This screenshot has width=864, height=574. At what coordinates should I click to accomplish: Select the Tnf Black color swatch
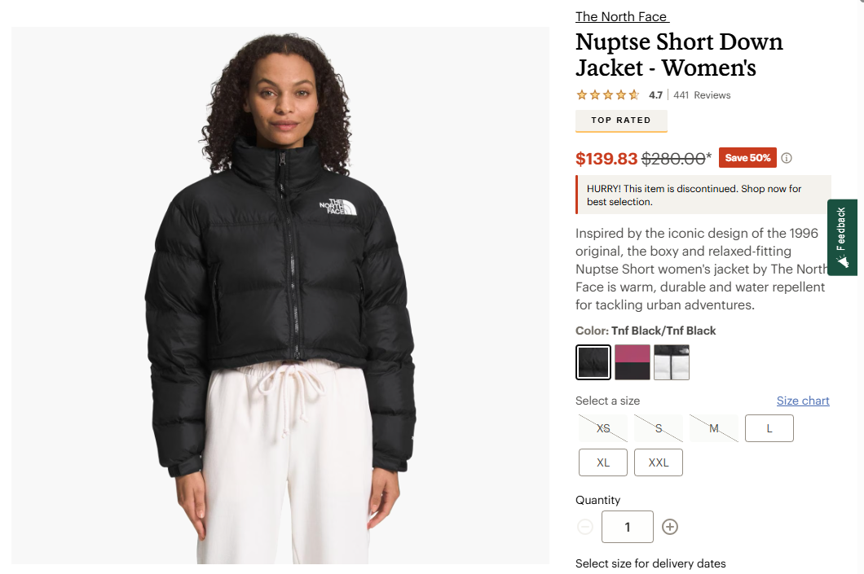click(593, 362)
